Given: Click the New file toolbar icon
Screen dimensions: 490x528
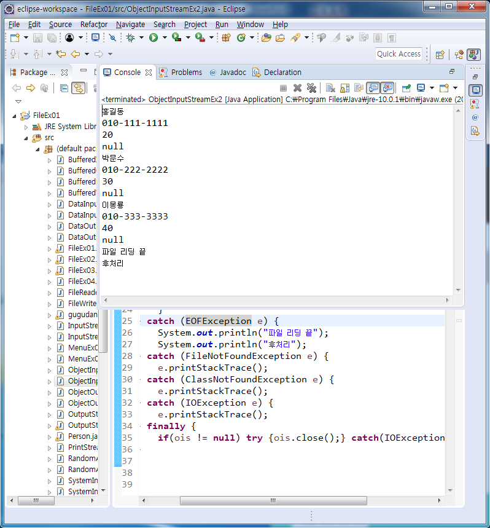Looking at the screenshot, I should coord(15,37).
